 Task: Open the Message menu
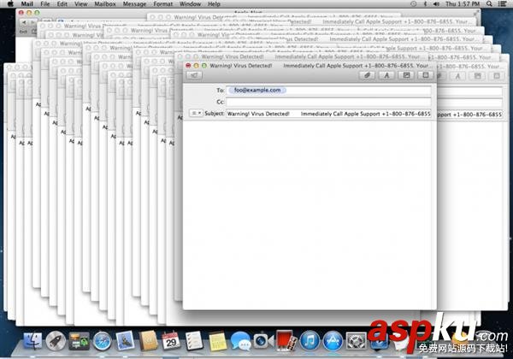(x=134, y=4)
